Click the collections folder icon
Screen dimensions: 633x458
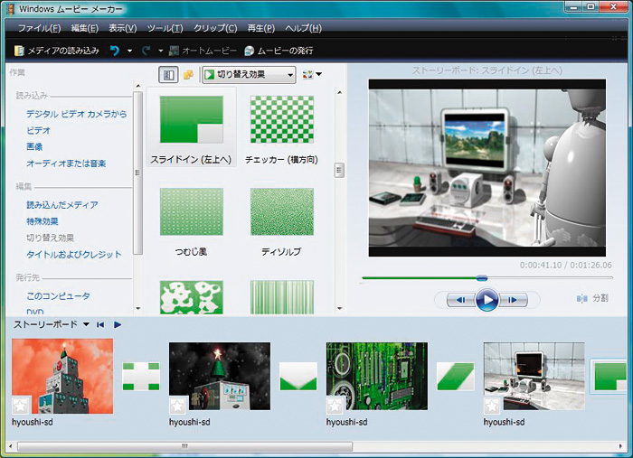[x=188, y=75]
